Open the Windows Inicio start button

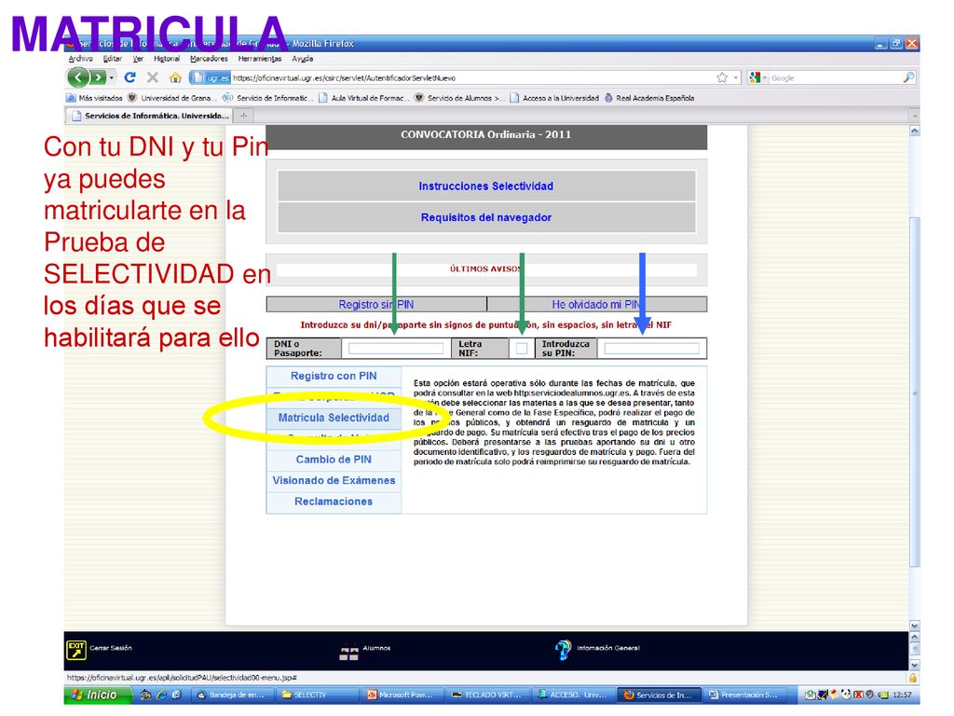(x=97, y=695)
